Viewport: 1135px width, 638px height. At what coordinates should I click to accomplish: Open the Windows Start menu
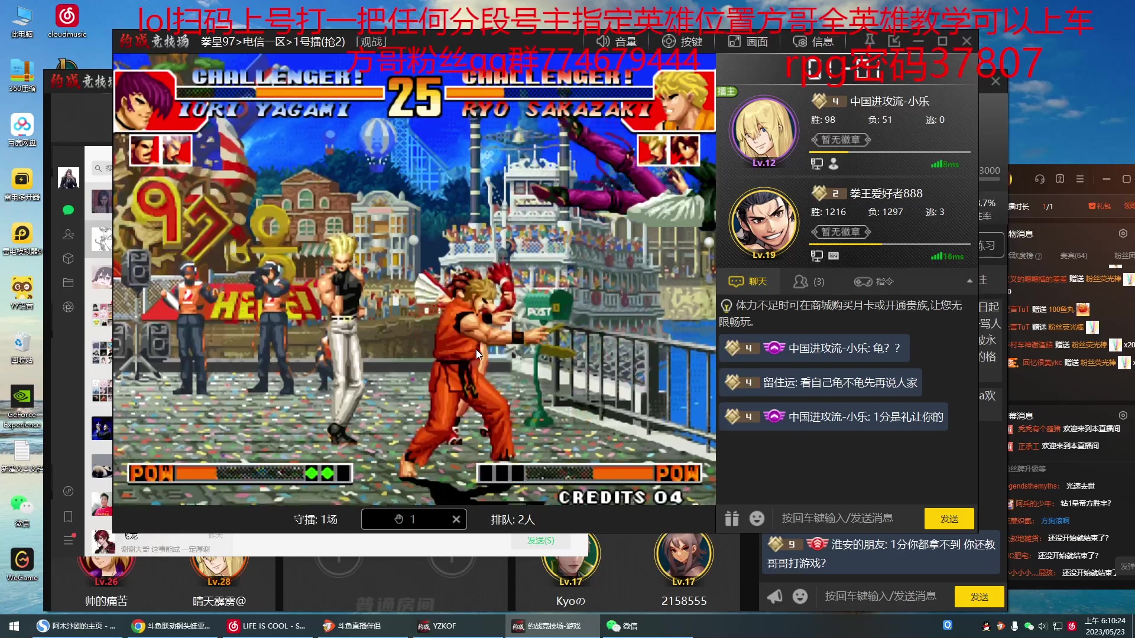coord(14,626)
